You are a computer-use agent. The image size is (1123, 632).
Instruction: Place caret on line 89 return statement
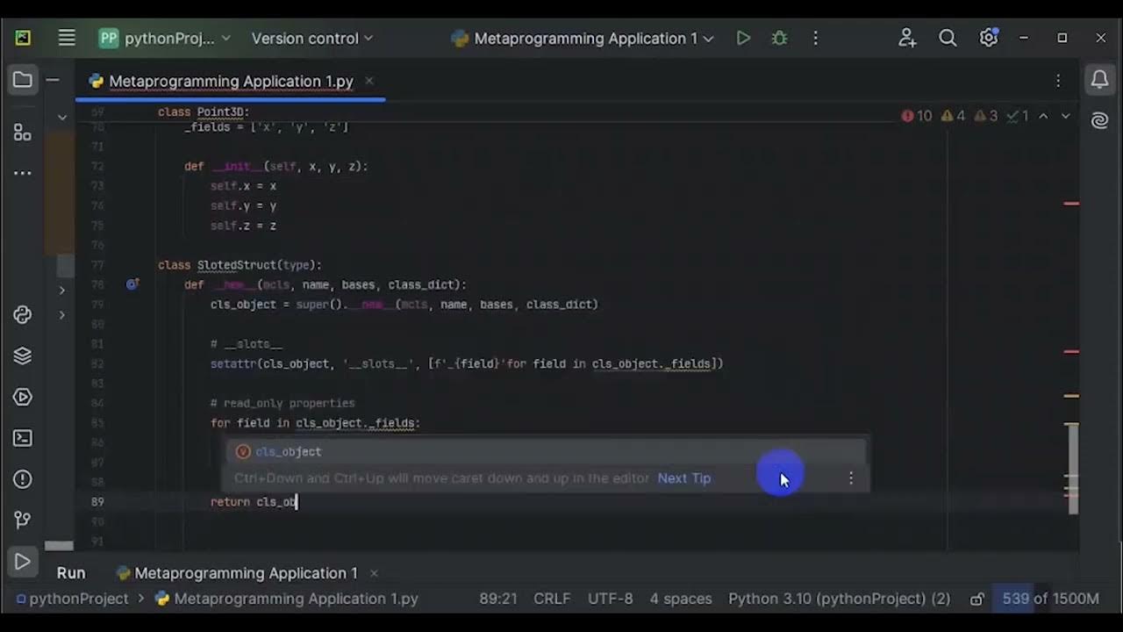tap(254, 502)
